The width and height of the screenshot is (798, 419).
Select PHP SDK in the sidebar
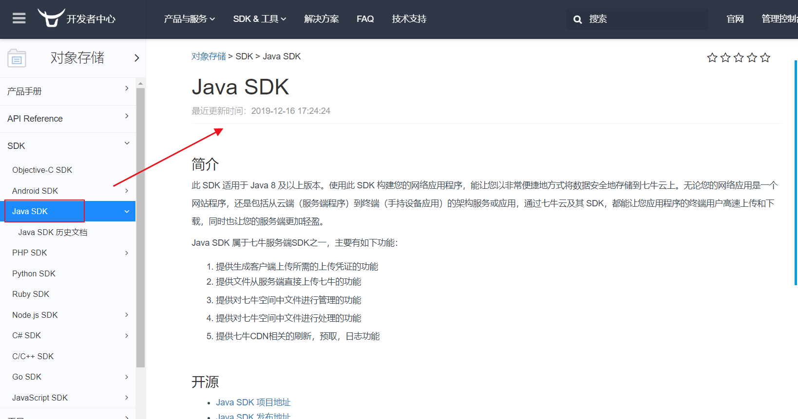30,253
